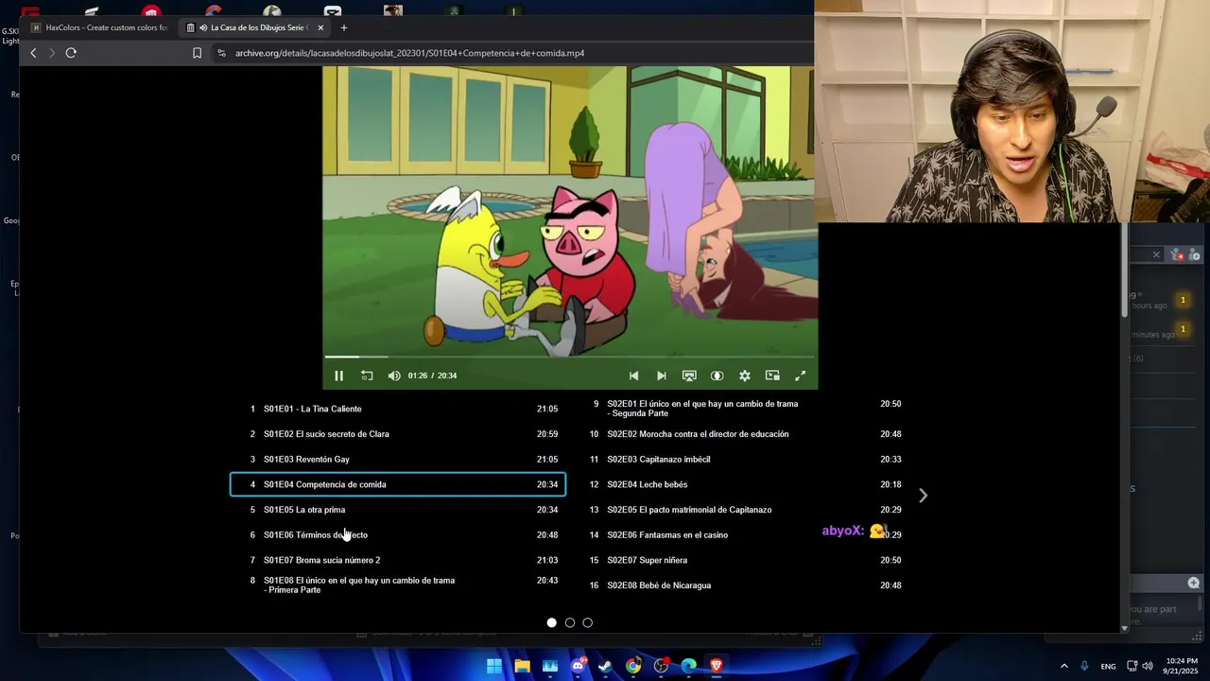Pause the video with the pause button
The height and width of the screenshot is (681, 1210).
click(338, 375)
